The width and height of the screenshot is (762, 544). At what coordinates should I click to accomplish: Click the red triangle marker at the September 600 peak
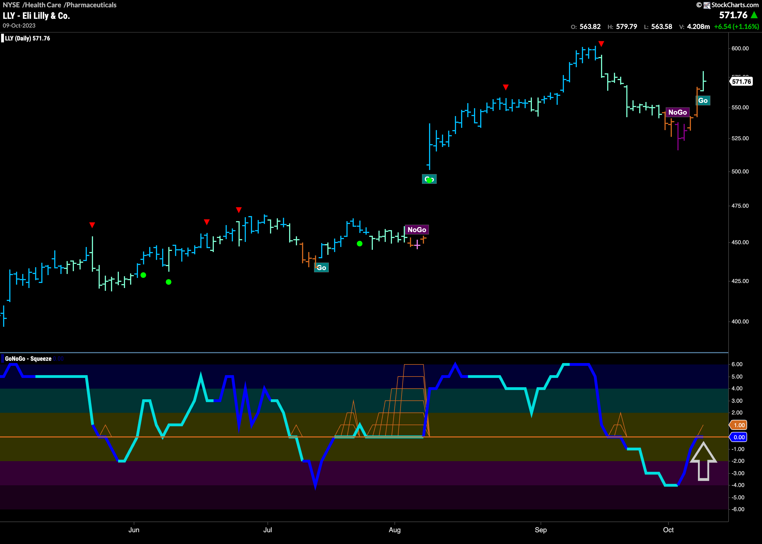click(601, 44)
